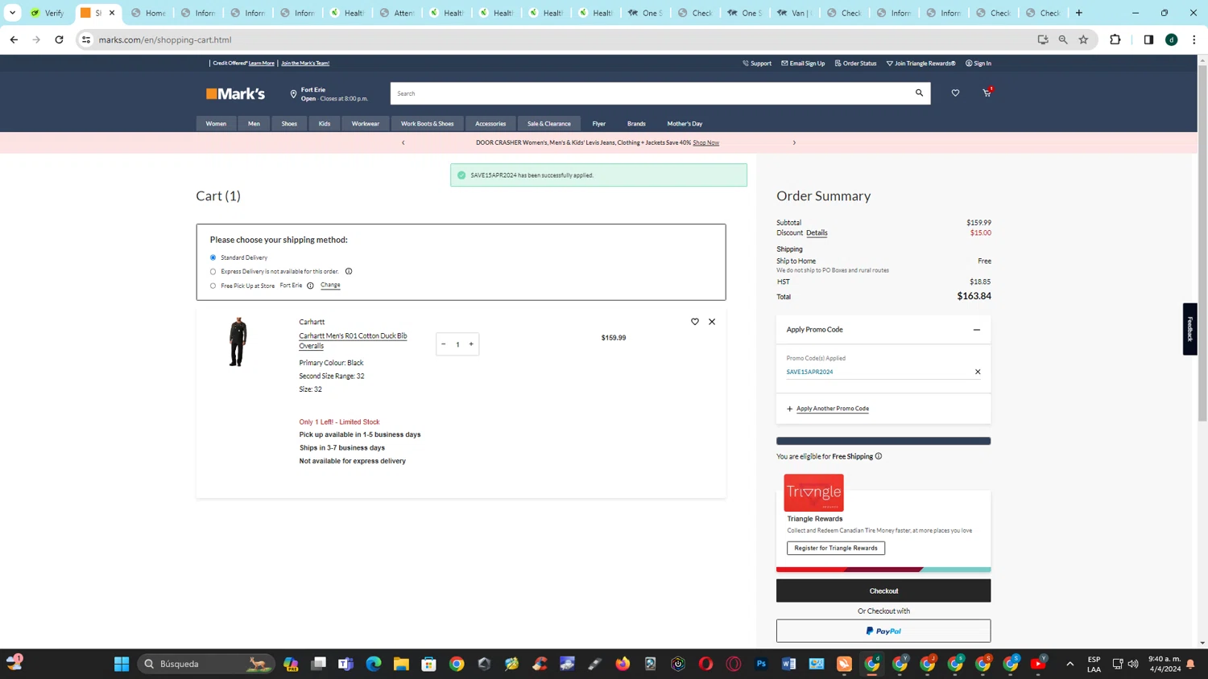The width and height of the screenshot is (1208, 679).
Task: Increase item quantity with plus button
Action: (471, 344)
